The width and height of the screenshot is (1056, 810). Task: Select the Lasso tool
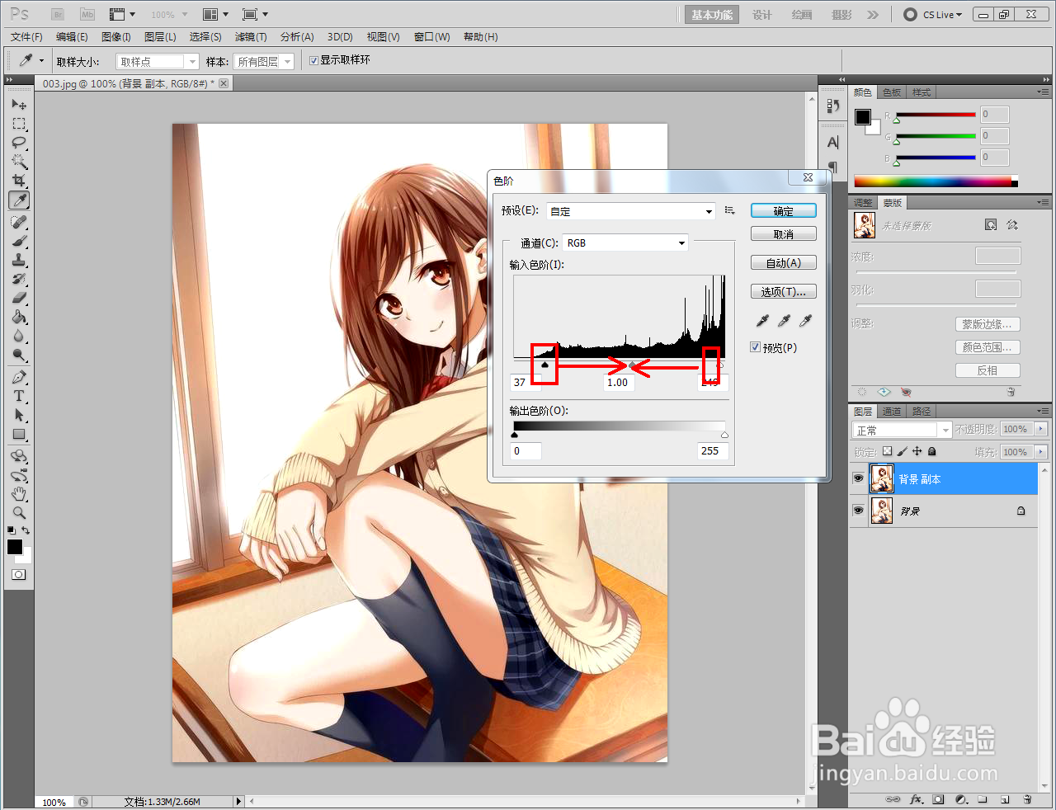click(19, 143)
